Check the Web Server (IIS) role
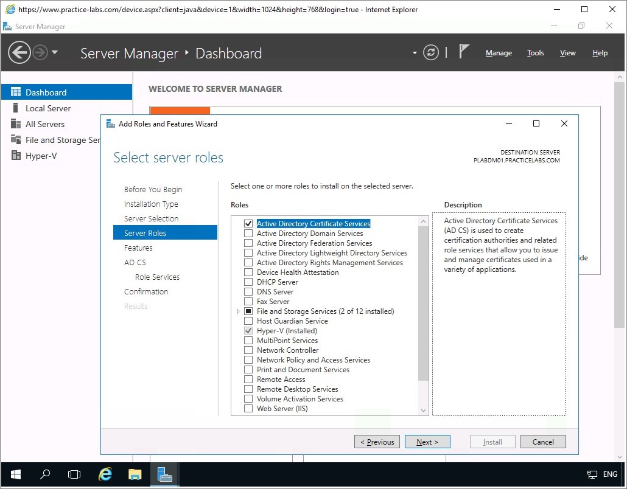Image resolution: width=627 pixels, height=489 pixels. point(248,408)
